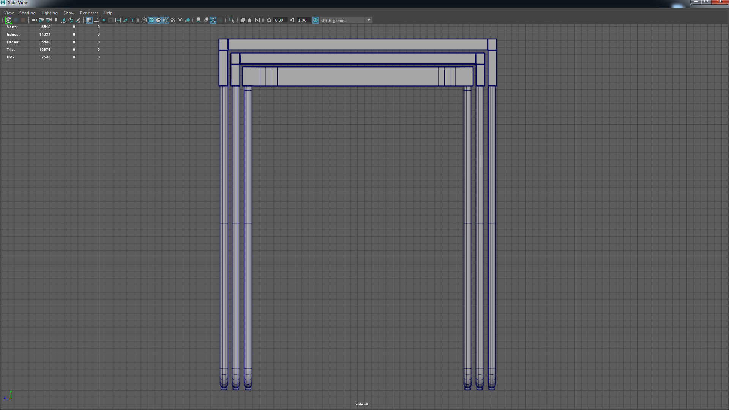Viewport: 729px width, 410px height.
Task: Open Camera Attributes icon
Action: tap(49, 20)
